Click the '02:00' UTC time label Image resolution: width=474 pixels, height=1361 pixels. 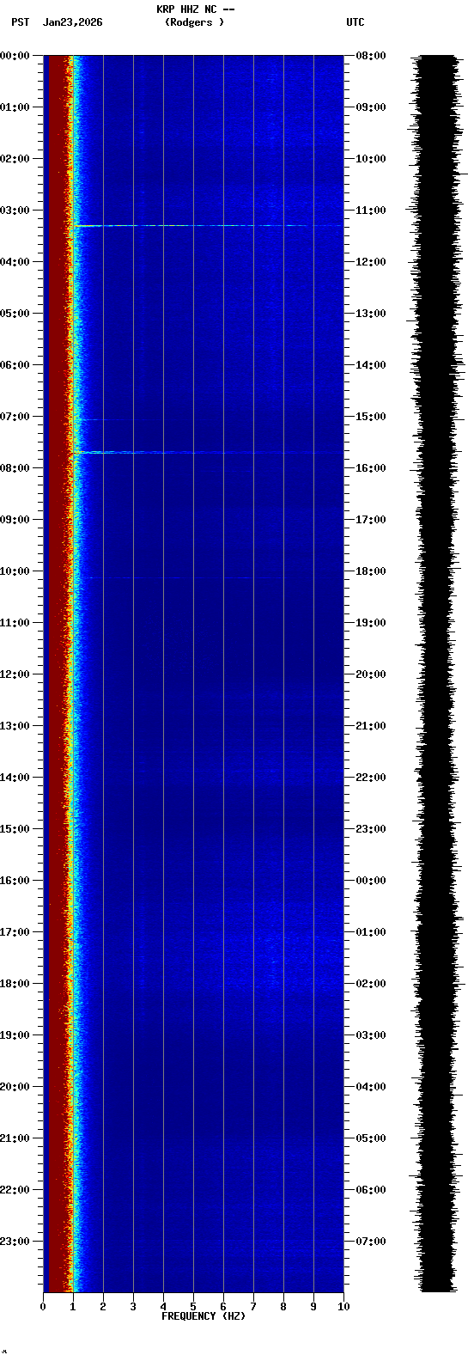coord(371,984)
